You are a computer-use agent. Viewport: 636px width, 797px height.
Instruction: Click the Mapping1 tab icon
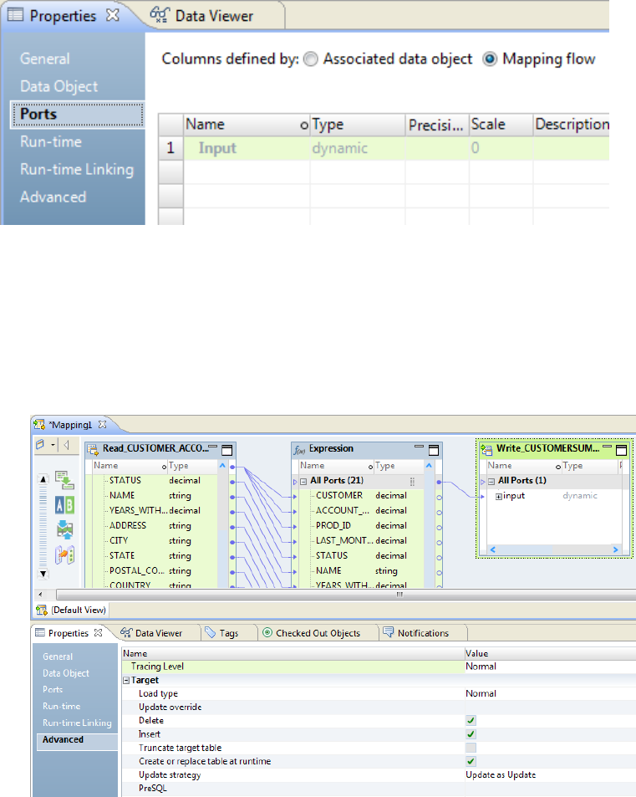tap(39, 424)
